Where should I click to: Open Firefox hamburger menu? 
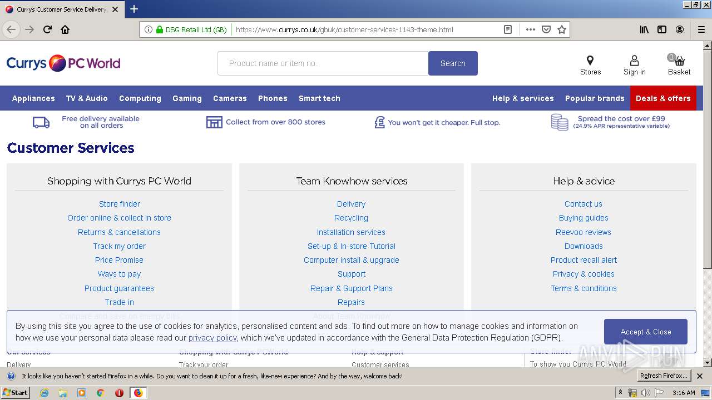pyautogui.click(x=701, y=29)
